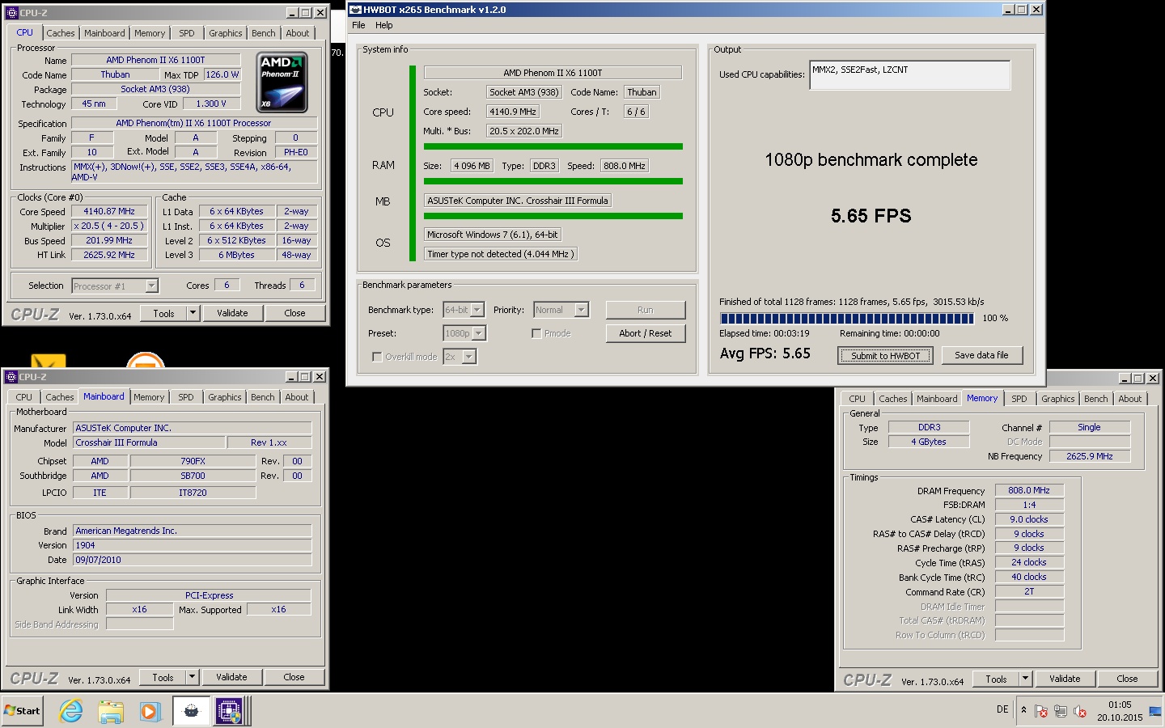Click Close in Mainboard CPU-Z window
The image size is (1165, 728).
coord(294,677)
